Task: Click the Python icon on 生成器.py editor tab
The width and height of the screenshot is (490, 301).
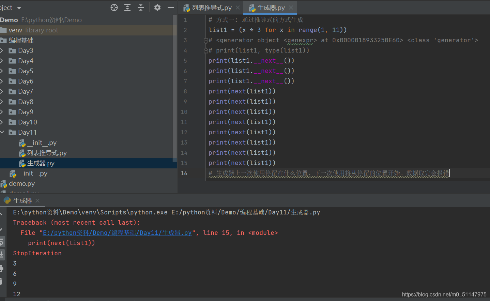Action: (x=252, y=8)
